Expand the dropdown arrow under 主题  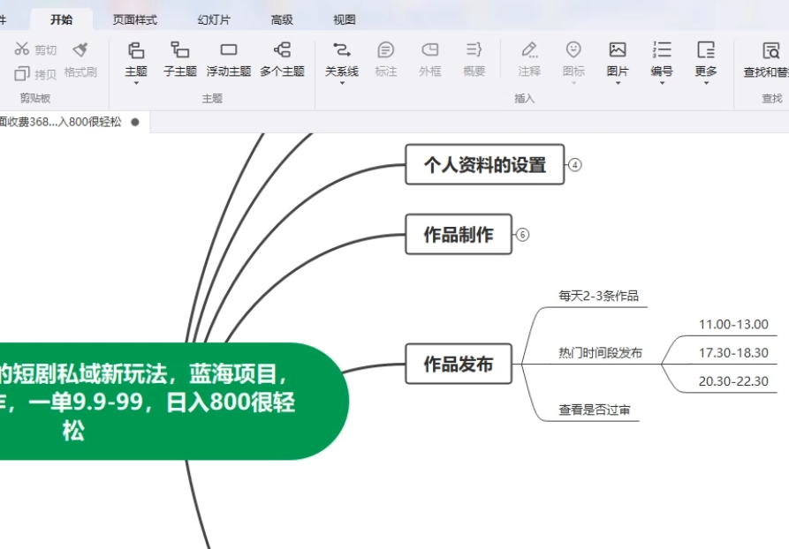pyautogui.click(x=136, y=84)
